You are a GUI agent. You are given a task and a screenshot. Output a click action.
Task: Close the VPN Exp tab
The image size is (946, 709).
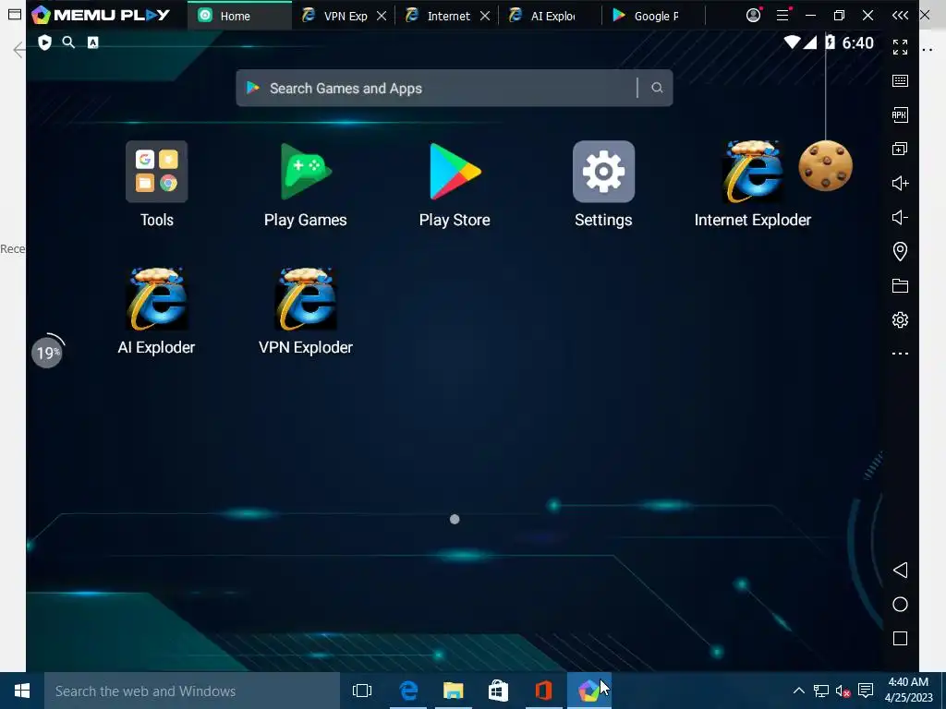click(x=382, y=16)
